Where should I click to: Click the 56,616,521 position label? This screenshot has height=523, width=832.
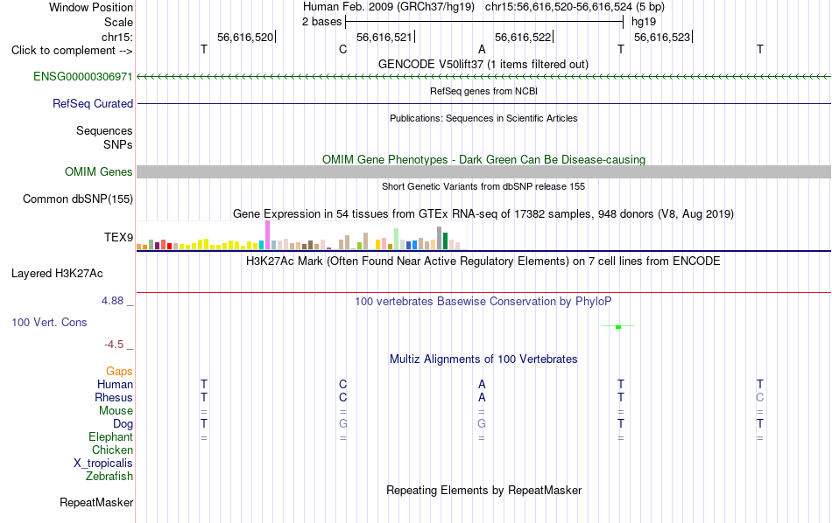(x=384, y=37)
